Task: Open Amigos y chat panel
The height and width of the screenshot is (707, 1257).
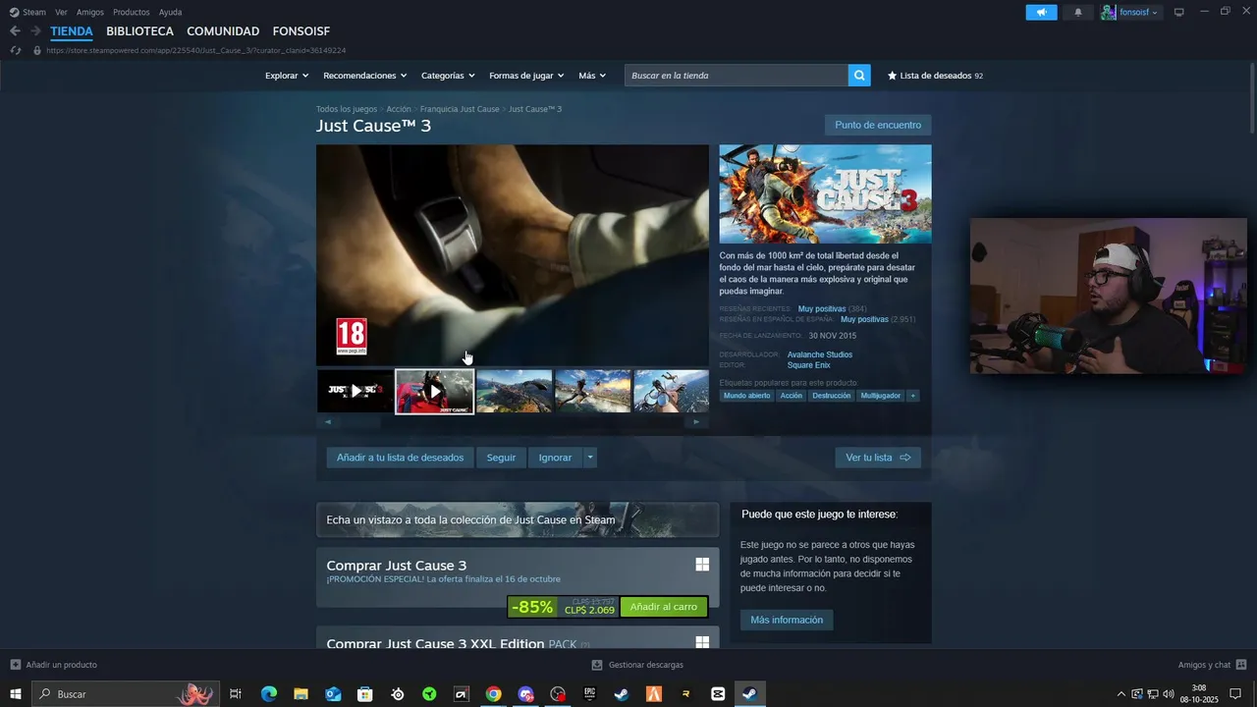Action: (x=1212, y=665)
